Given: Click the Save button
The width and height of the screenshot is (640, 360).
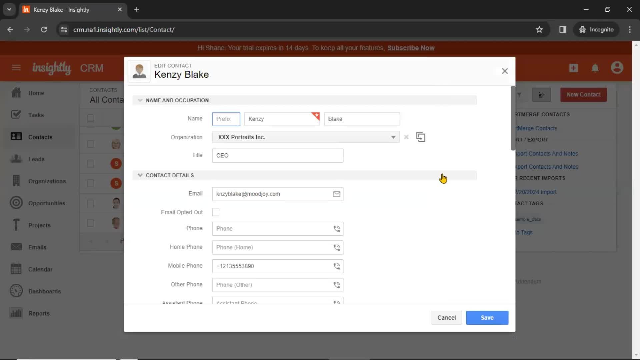Looking at the screenshot, I should [487, 317].
